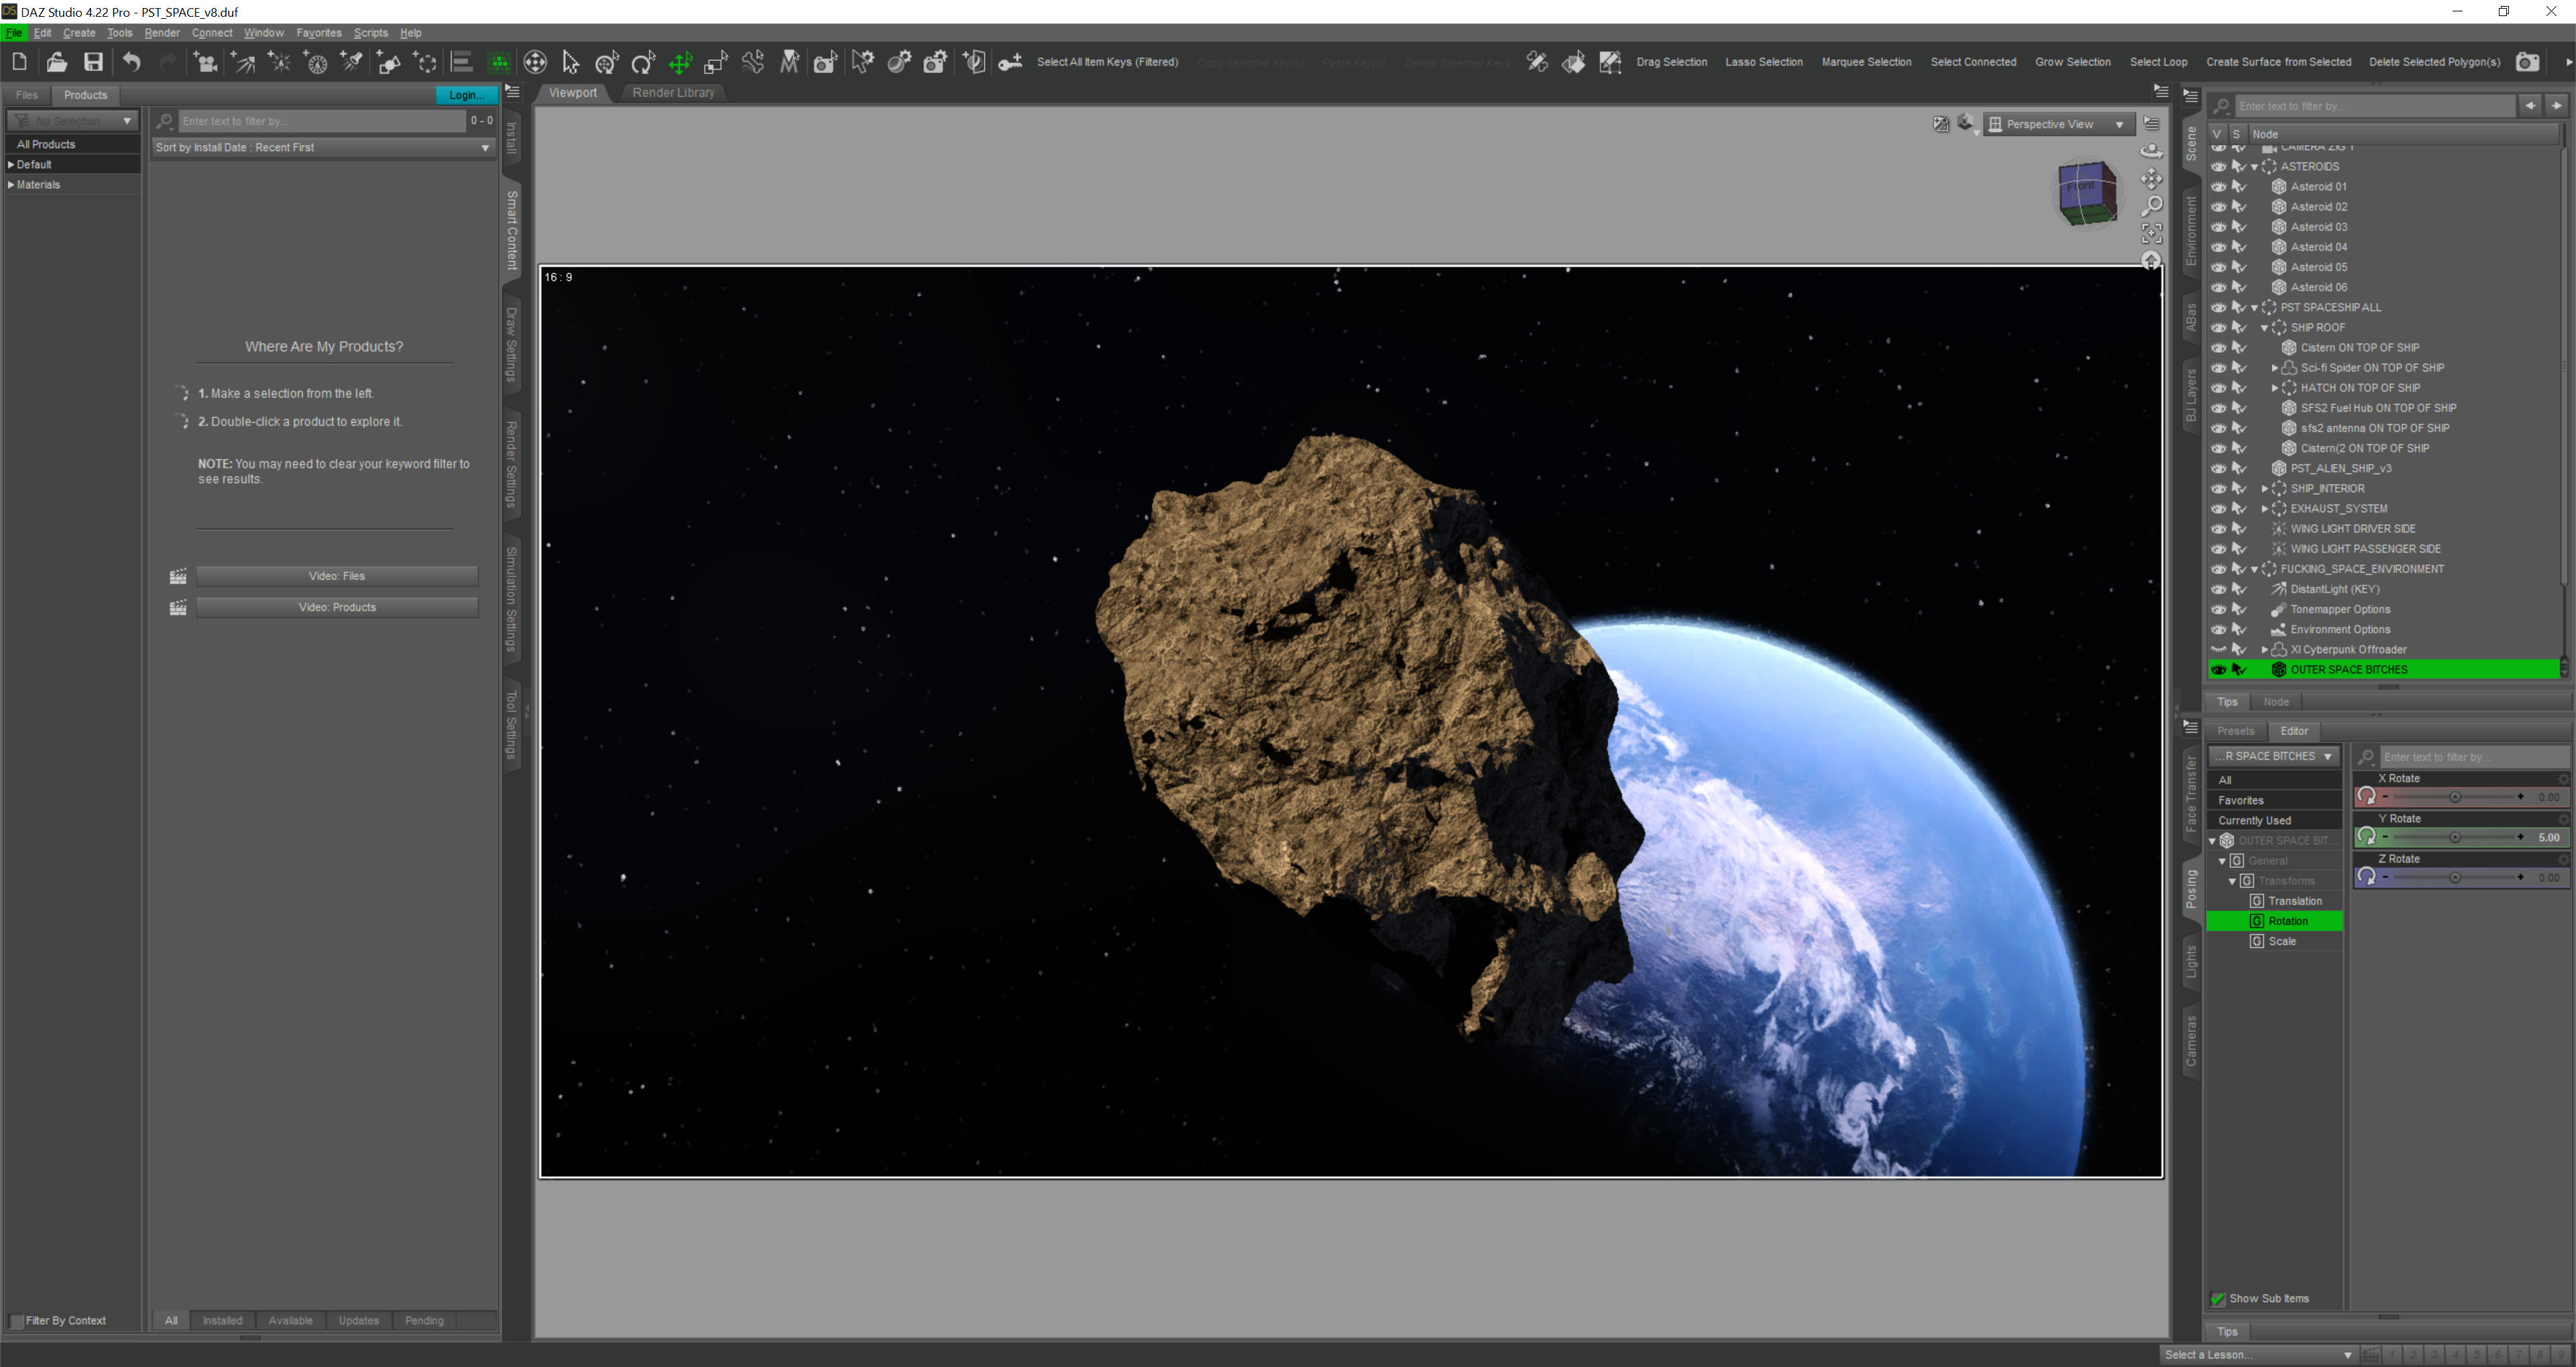Screen dimensions: 2576x1367
Task: Collapse the ASTEROIDS group
Action: pyautogui.click(x=2254, y=167)
